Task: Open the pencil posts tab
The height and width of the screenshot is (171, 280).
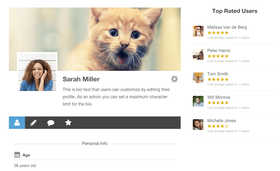Action: (33, 123)
